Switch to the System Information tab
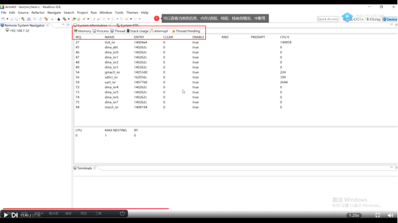Viewport: 398px width, 223px height. pyautogui.click(x=93, y=25)
